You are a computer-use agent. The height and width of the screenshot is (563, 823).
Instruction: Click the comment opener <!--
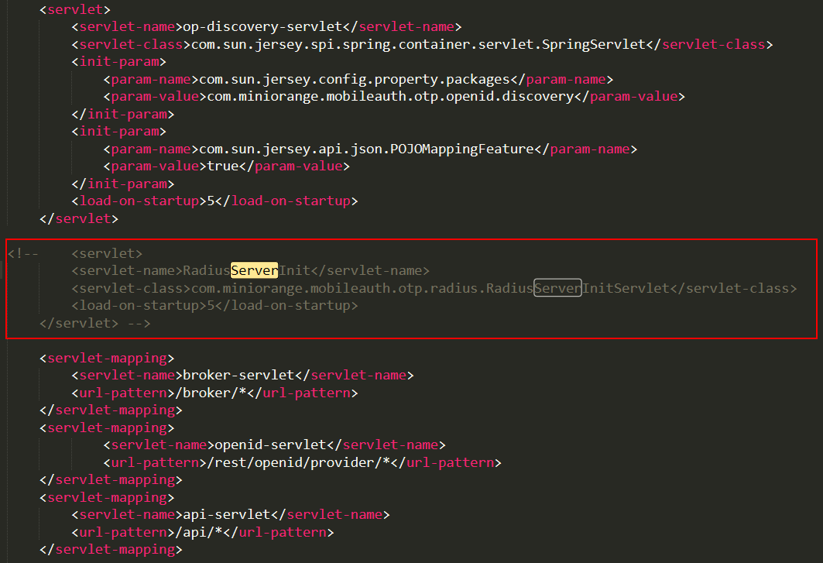23,254
